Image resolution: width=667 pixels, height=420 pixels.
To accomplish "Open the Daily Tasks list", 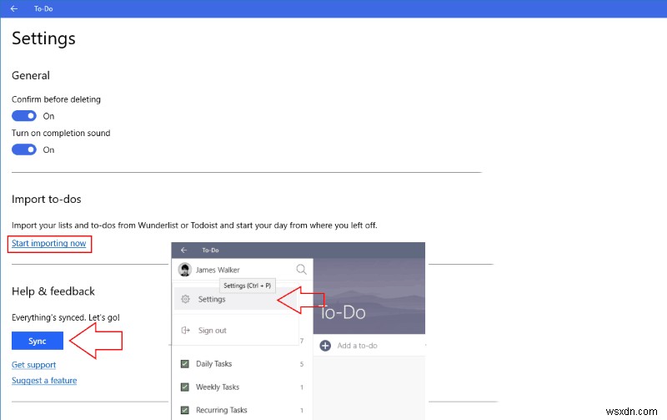I will (242, 364).
